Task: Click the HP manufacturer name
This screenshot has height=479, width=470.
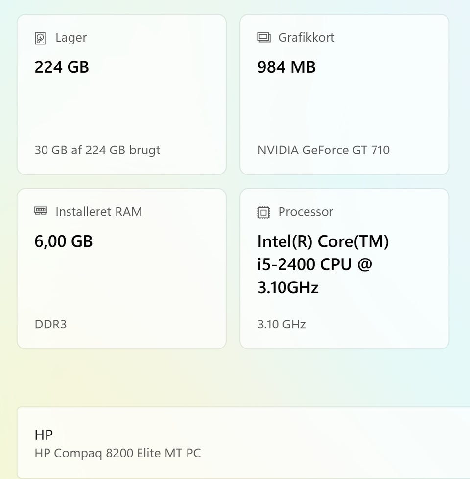Action: [44, 435]
